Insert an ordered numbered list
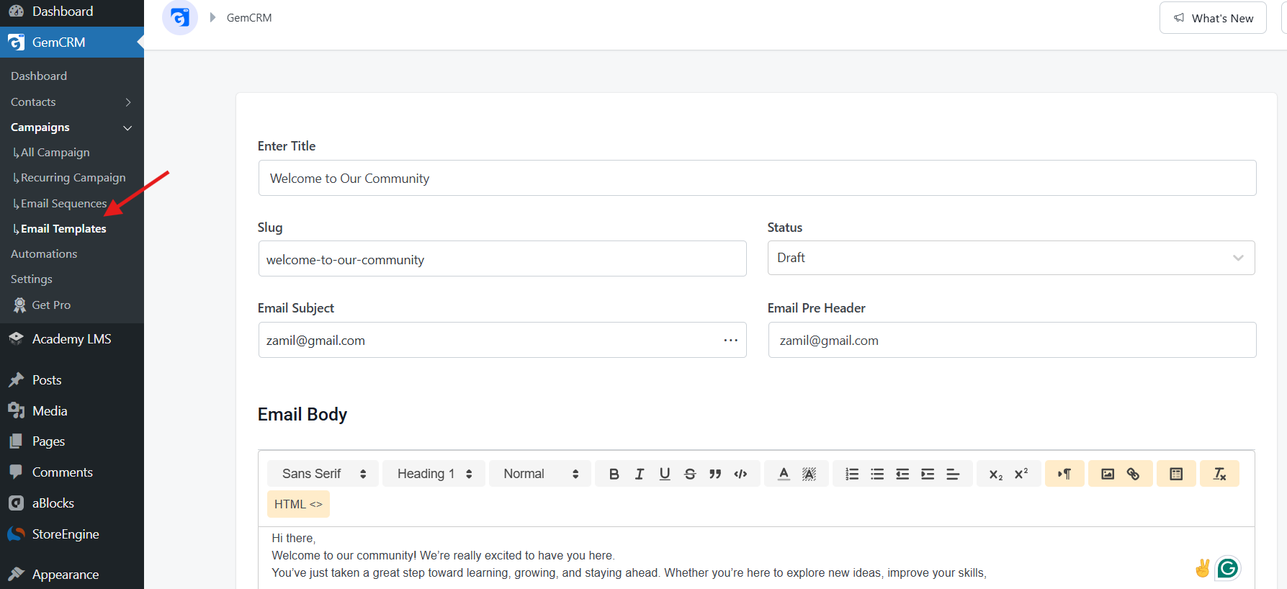The height and width of the screenshot is (589, 1287). coord(852,474)
